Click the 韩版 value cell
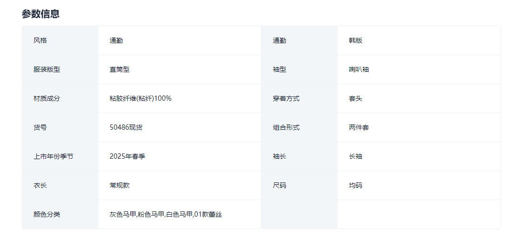The height and width of the screenshot is (248, 512). click(x=419, y=40)
